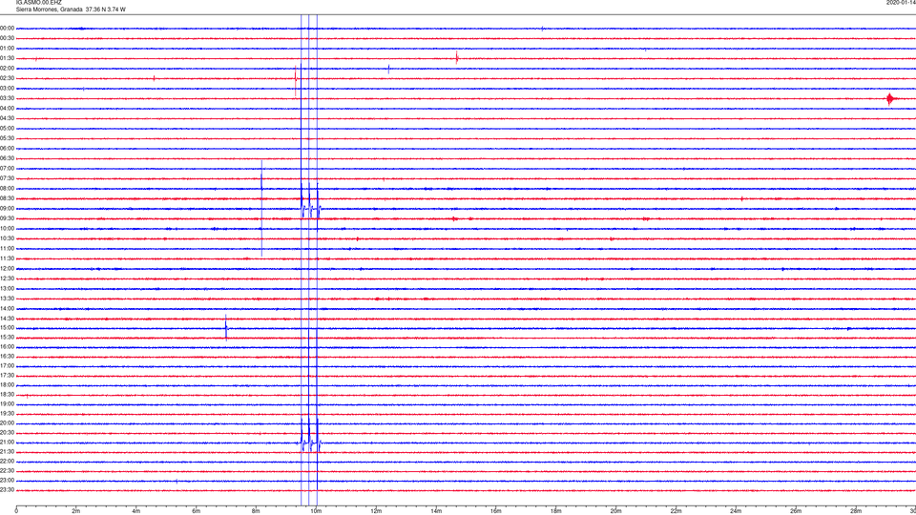
Task: Select the 04:30 trace label
Action: click(8, 118)
